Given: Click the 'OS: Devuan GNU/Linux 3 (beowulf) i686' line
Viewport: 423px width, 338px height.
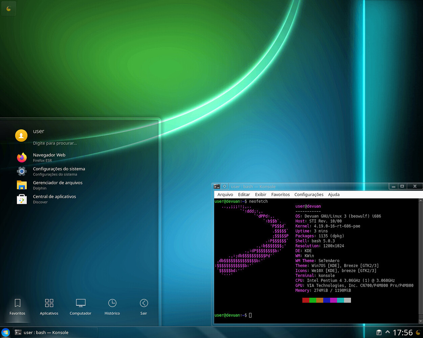Looking at the screenshot, I should pyautogui.click(x=338, y=216).
